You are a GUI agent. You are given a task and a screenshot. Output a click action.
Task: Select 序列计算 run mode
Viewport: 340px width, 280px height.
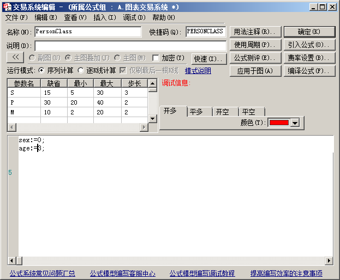41,70
